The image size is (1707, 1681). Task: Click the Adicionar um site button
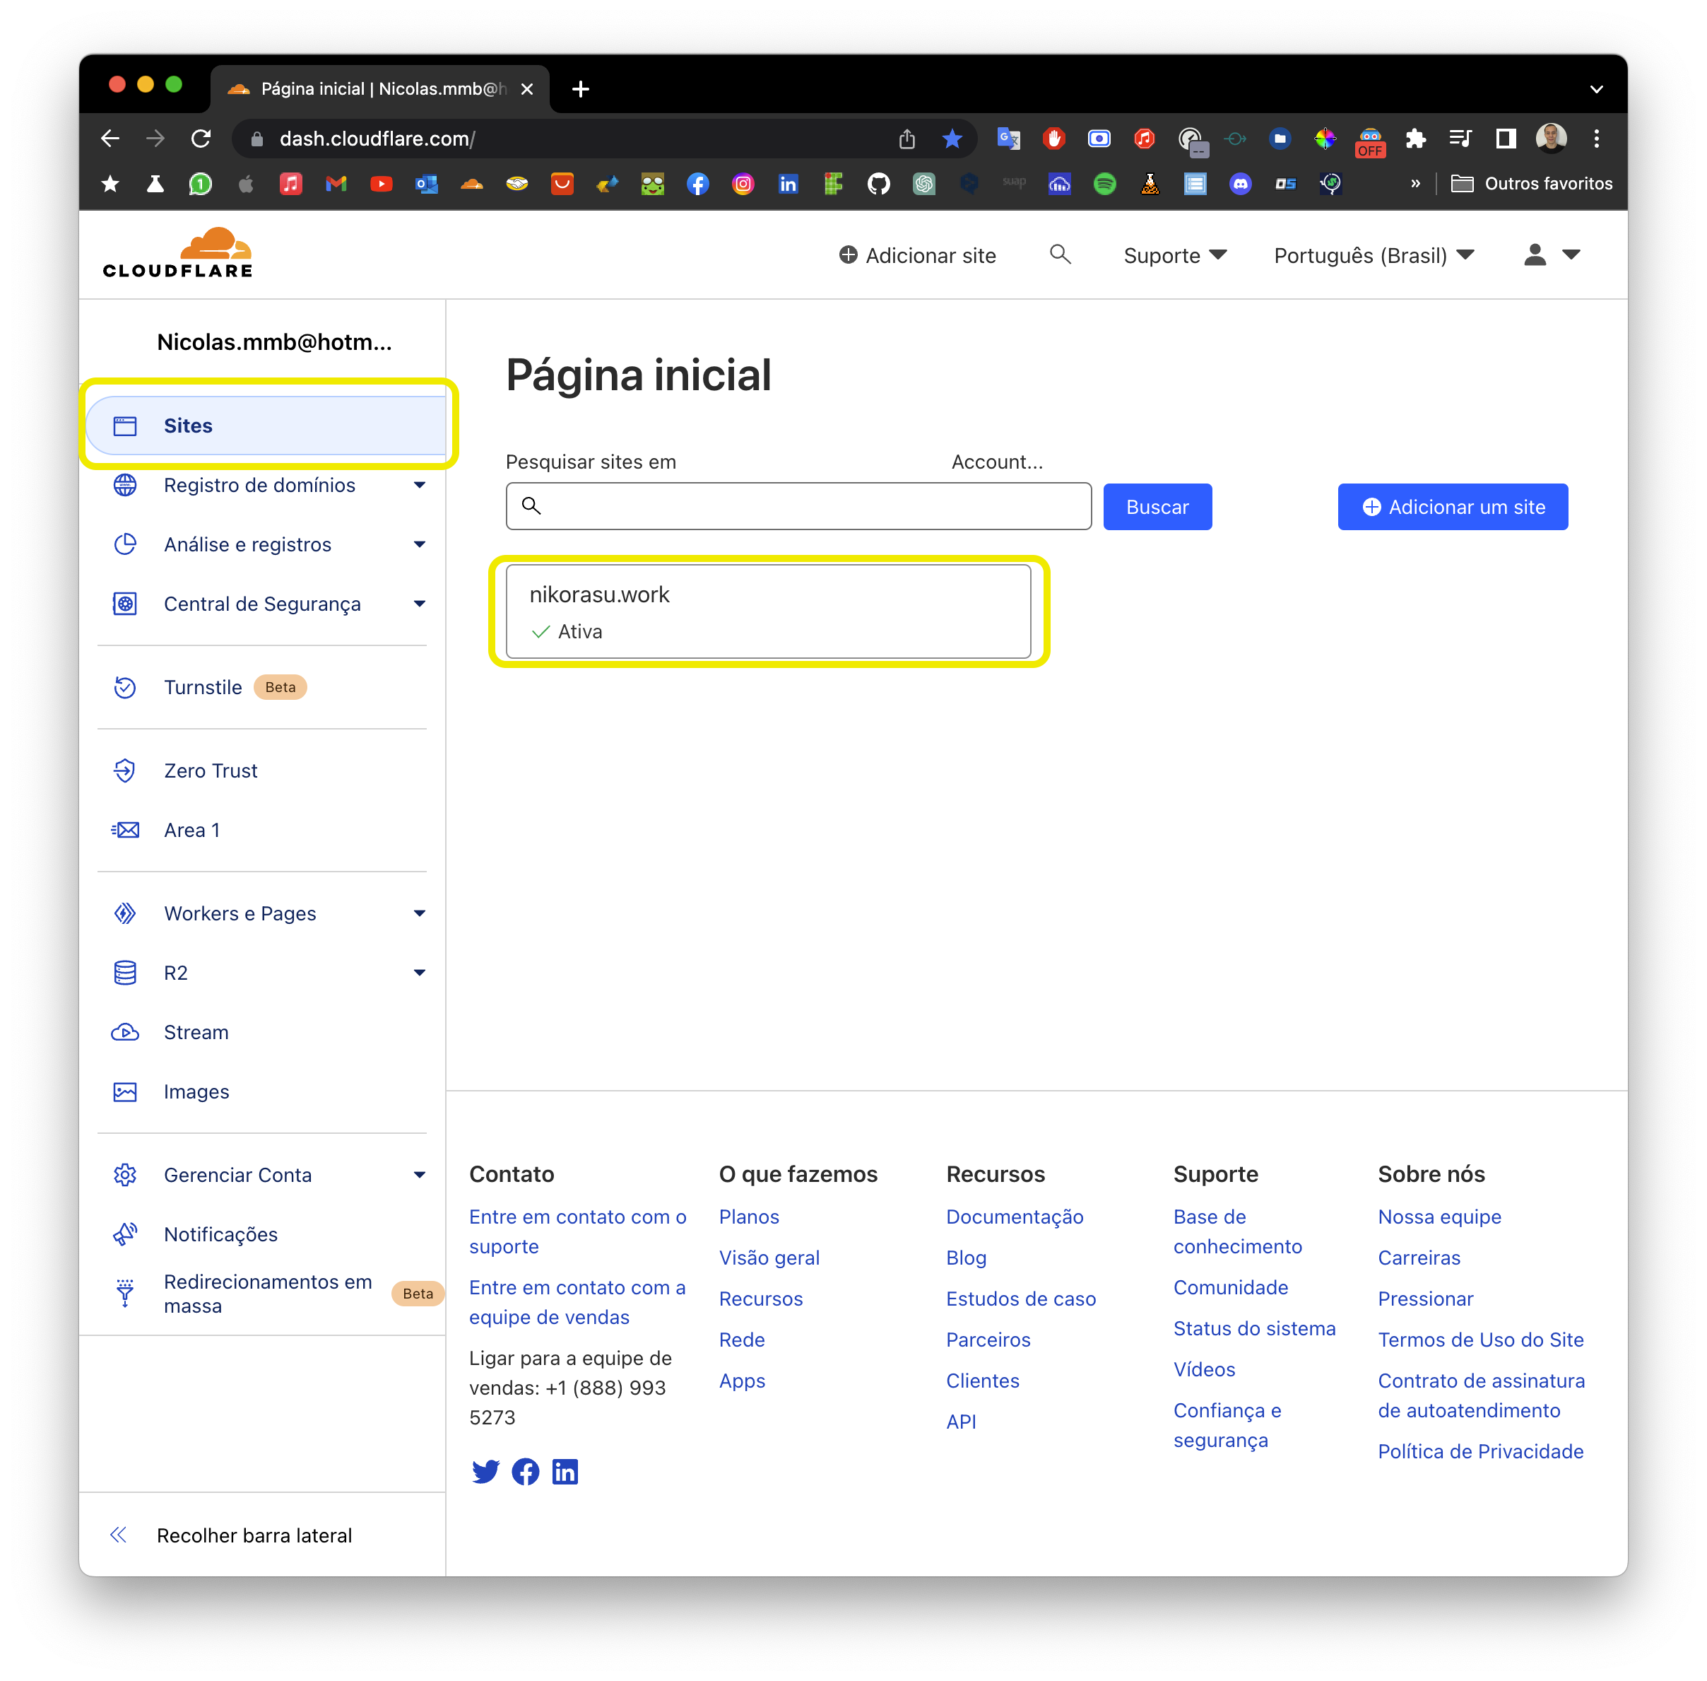tap(1452, 507)
